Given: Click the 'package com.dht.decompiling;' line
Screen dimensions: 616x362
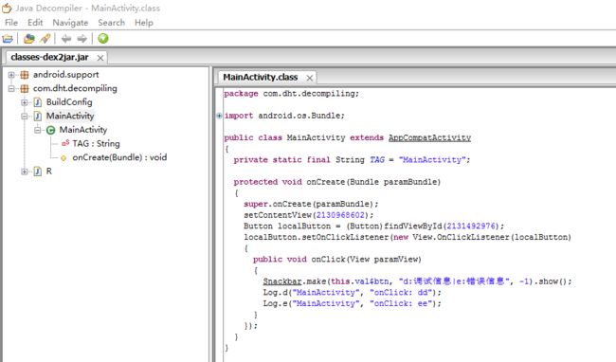Looking at the screenshot, I should [291, 94].
